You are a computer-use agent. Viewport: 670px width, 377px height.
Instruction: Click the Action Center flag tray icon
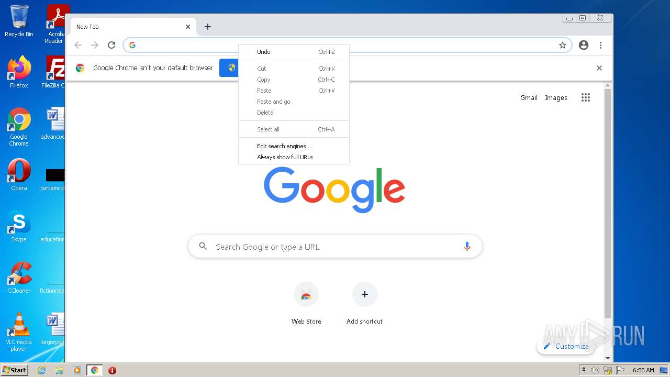tap(620, 370)
